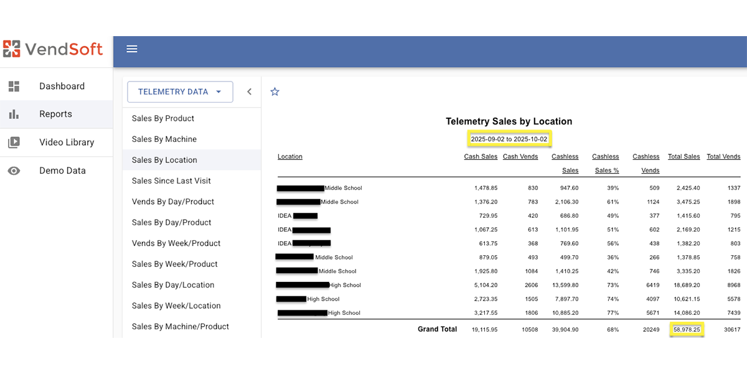The image size is (747, 374).
Task: Sort by Cash Sales column header
Action: click(x=481, y=157)
